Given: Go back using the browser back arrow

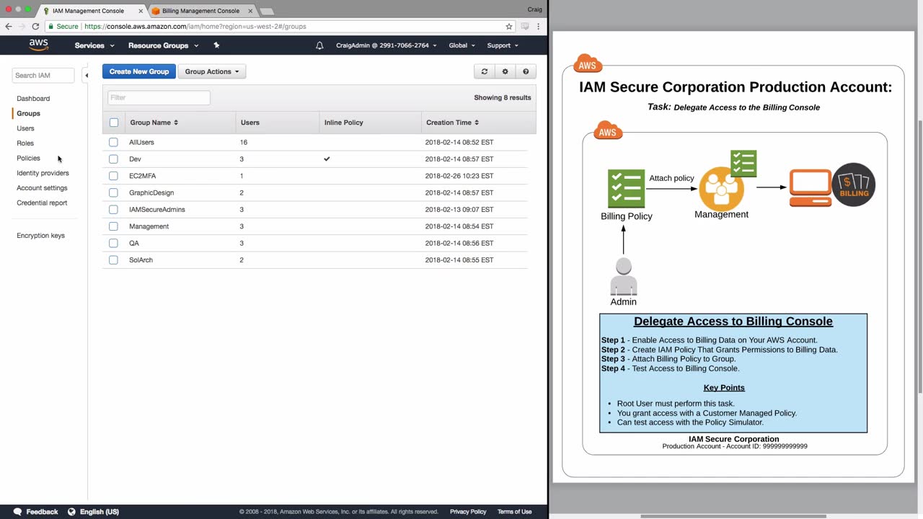Looking at the screenshot, I should [9, 26].
